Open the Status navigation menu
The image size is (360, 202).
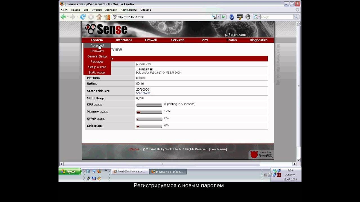point(232,40)
